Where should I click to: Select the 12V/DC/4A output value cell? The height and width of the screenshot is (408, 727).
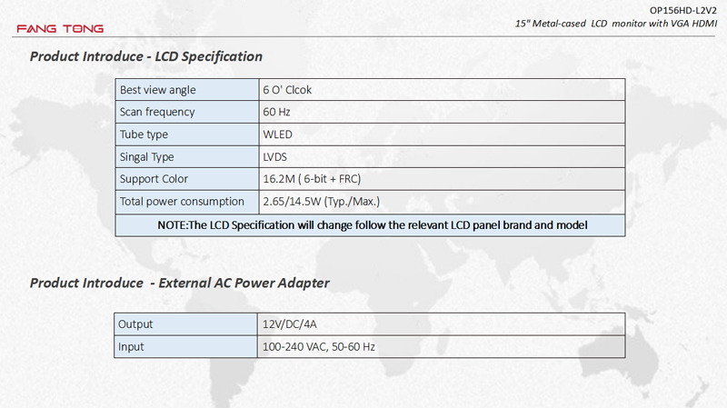pyautogui.click(x=442, y=324)
